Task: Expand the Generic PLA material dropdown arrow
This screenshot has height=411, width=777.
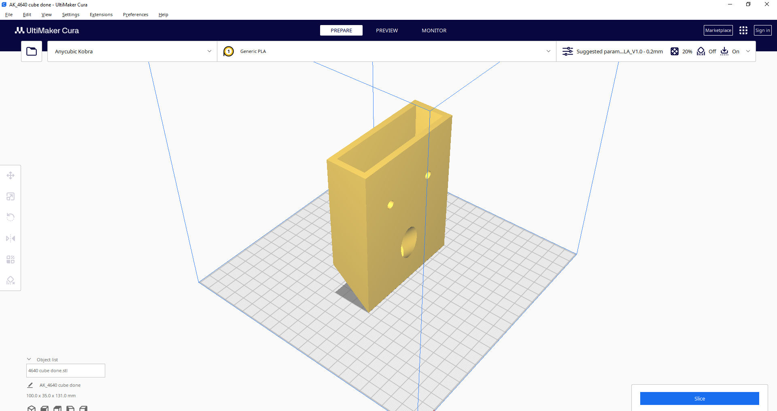Action: [x=548, y=51]
